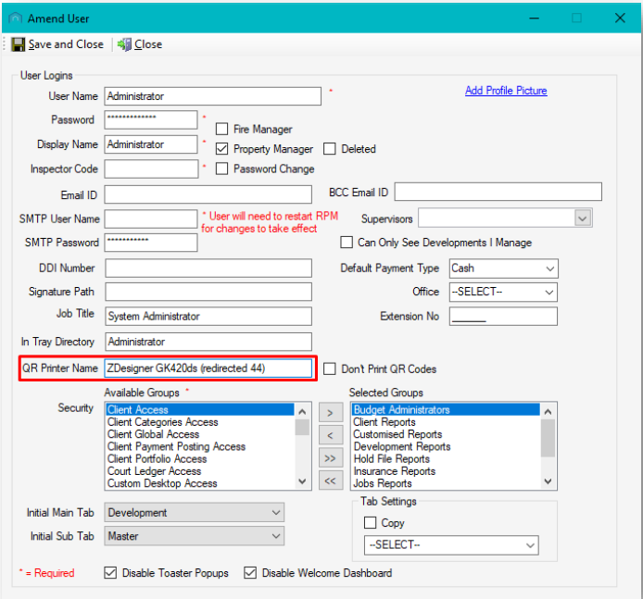This screenshot has width=643, height=599.
Task: Click the Email ID input field
Action: coord(208,194)
